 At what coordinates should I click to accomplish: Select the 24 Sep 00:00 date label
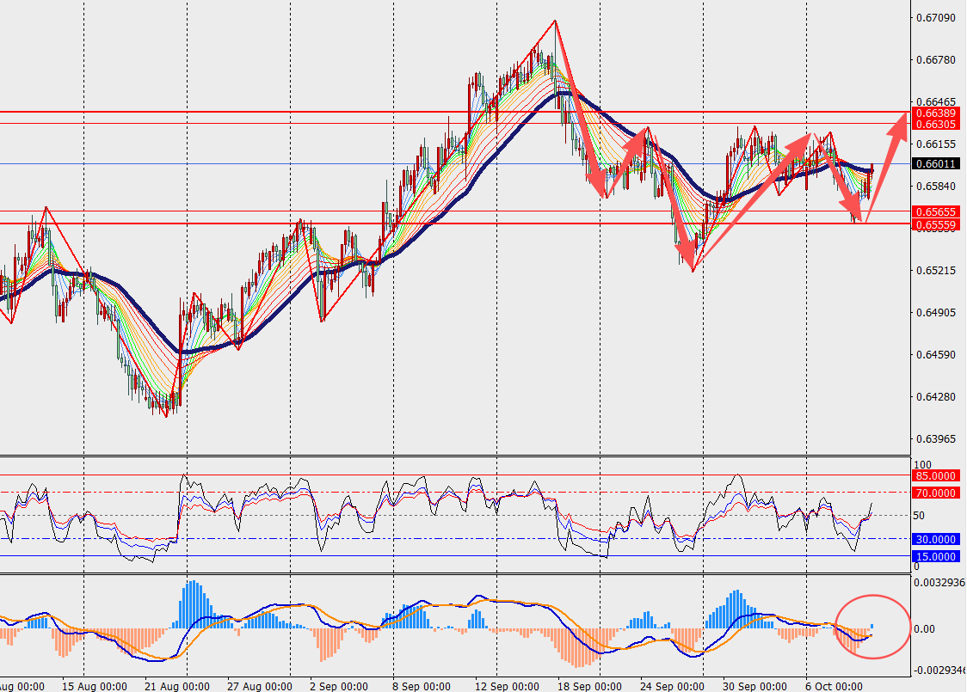pos(672,686)
